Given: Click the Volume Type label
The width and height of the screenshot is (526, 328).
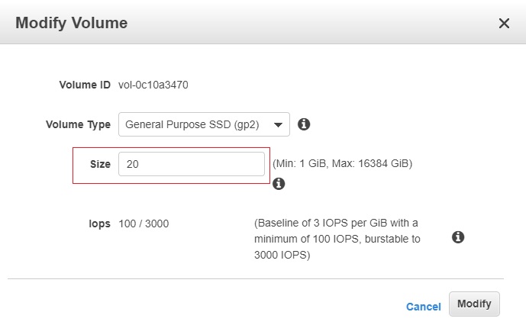Looking at the screenshot, I should 78,124.
